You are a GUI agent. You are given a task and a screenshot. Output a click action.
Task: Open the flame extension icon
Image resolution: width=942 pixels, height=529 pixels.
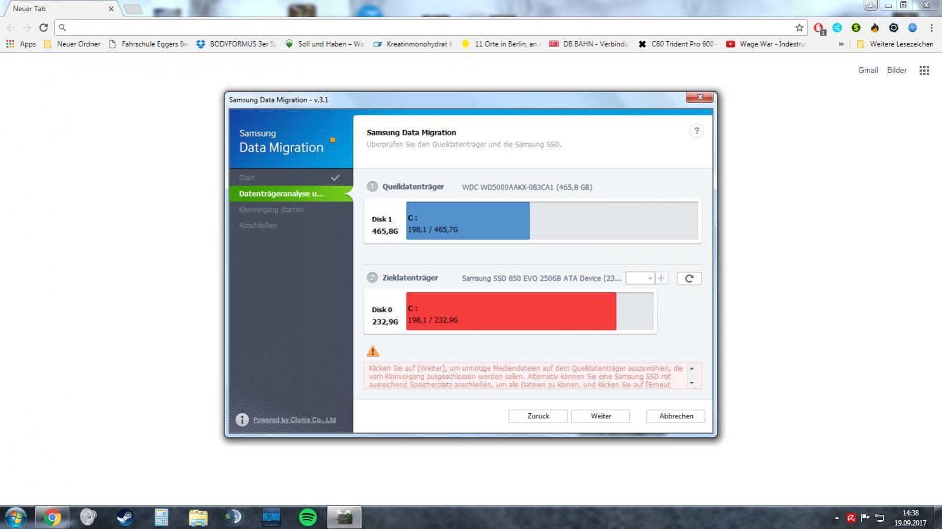[x=875, y=28]
